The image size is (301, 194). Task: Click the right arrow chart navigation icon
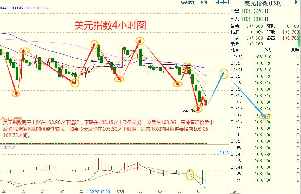pyautogui.click(x=221, y=2)
